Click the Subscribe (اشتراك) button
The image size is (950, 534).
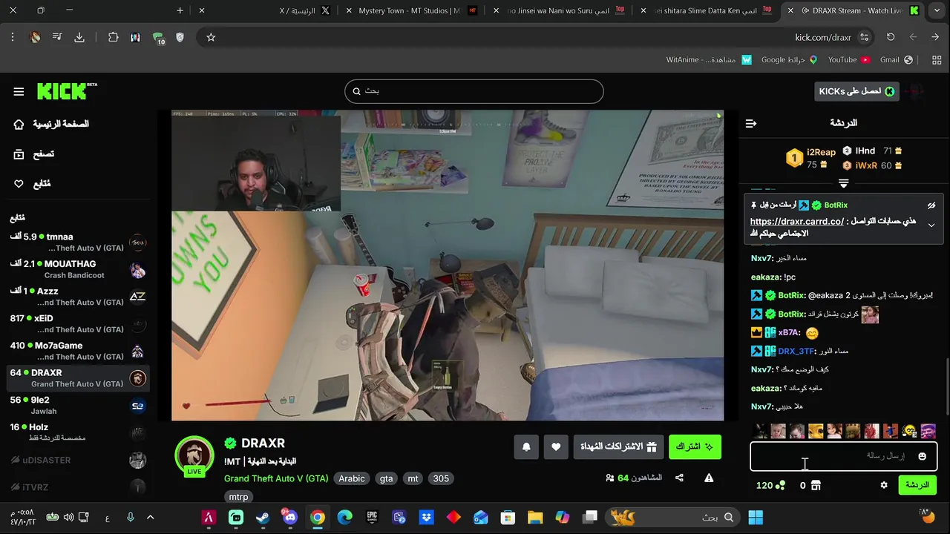tap(695, 446)
